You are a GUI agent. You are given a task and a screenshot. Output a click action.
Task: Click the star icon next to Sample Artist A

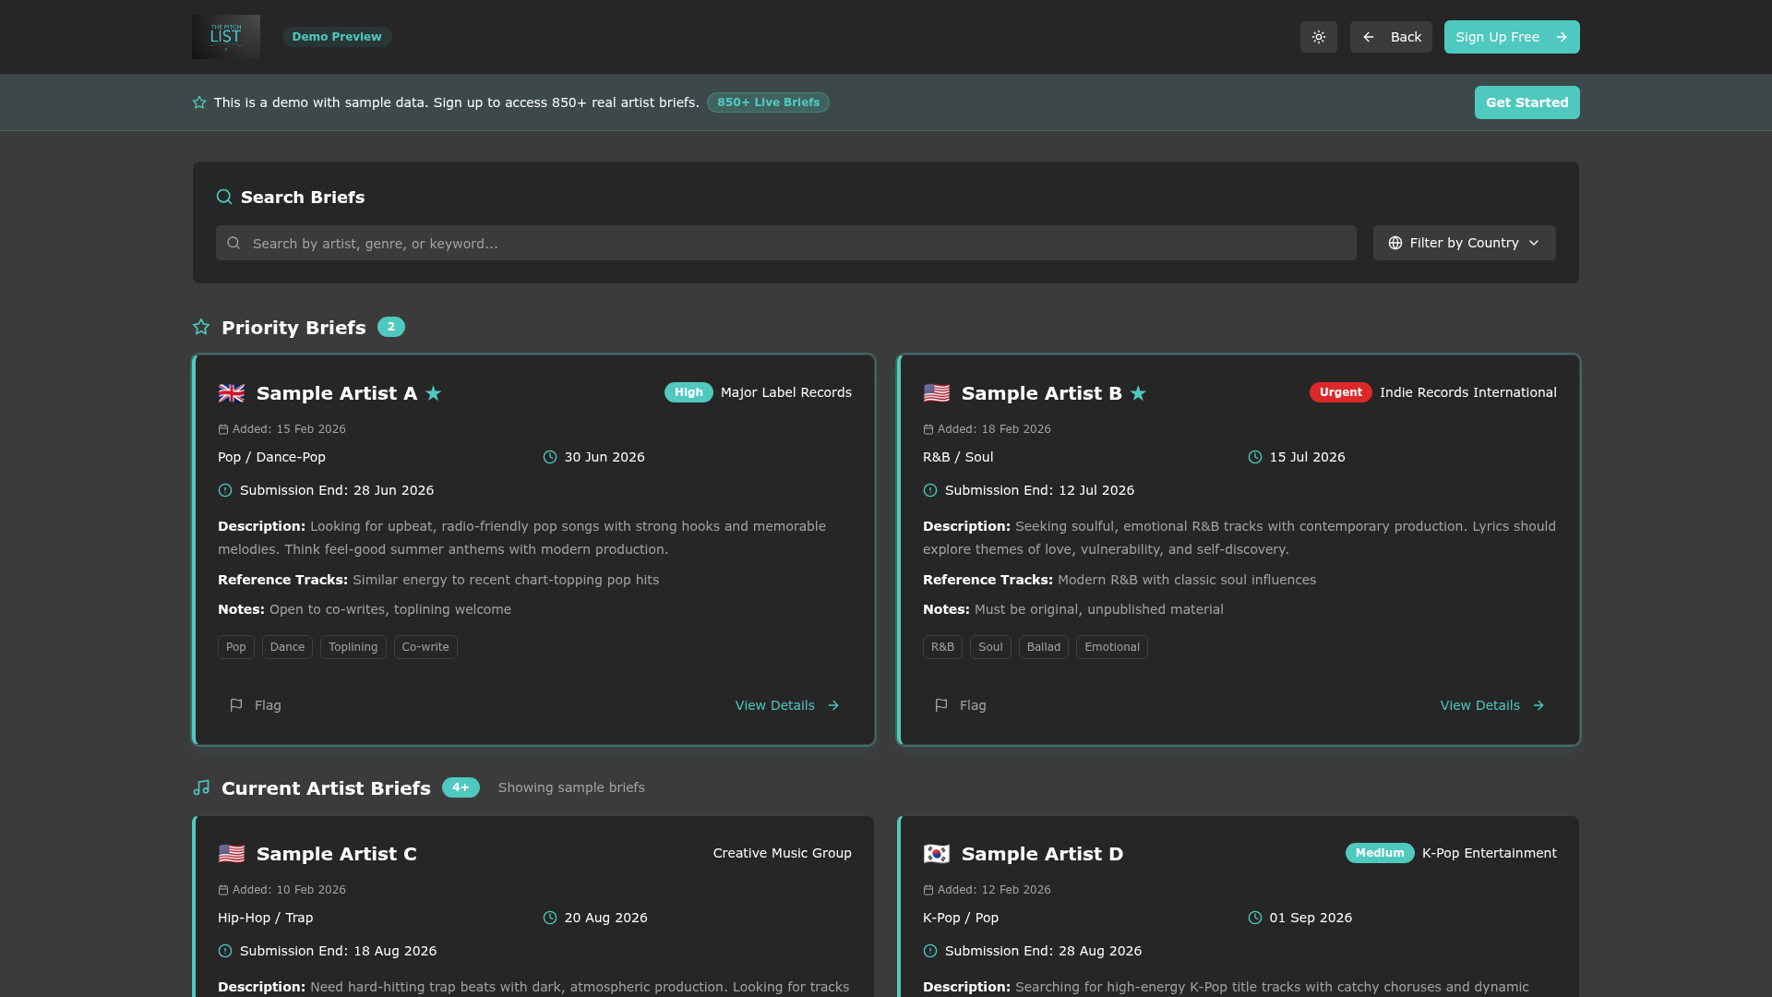pyautogui.click(x=433, y=393)
